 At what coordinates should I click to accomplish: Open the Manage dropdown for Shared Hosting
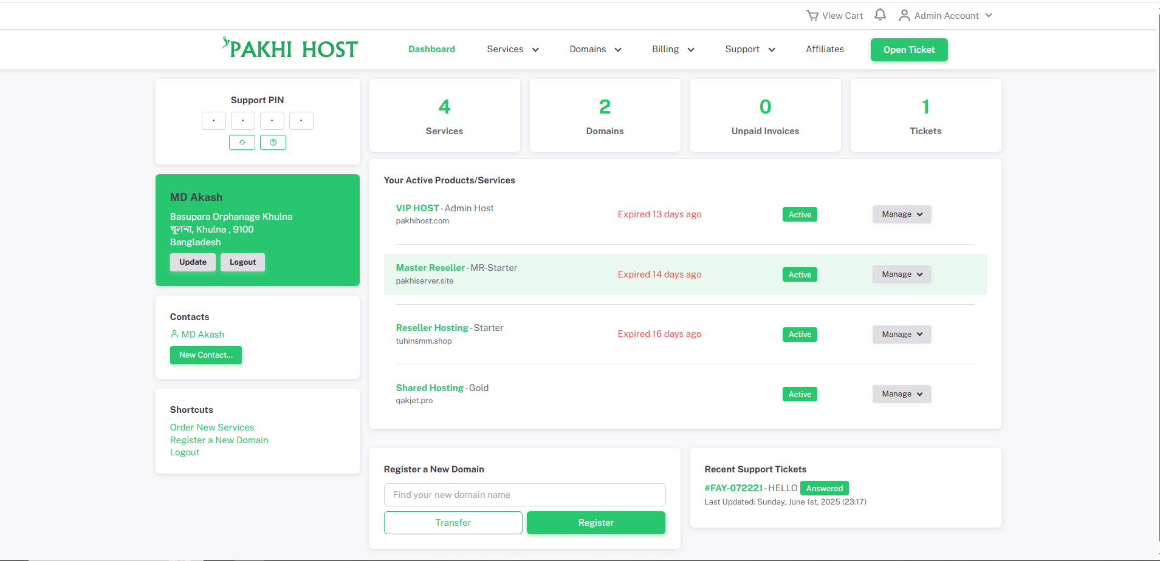pyautogui.click(x=901, y=393)
